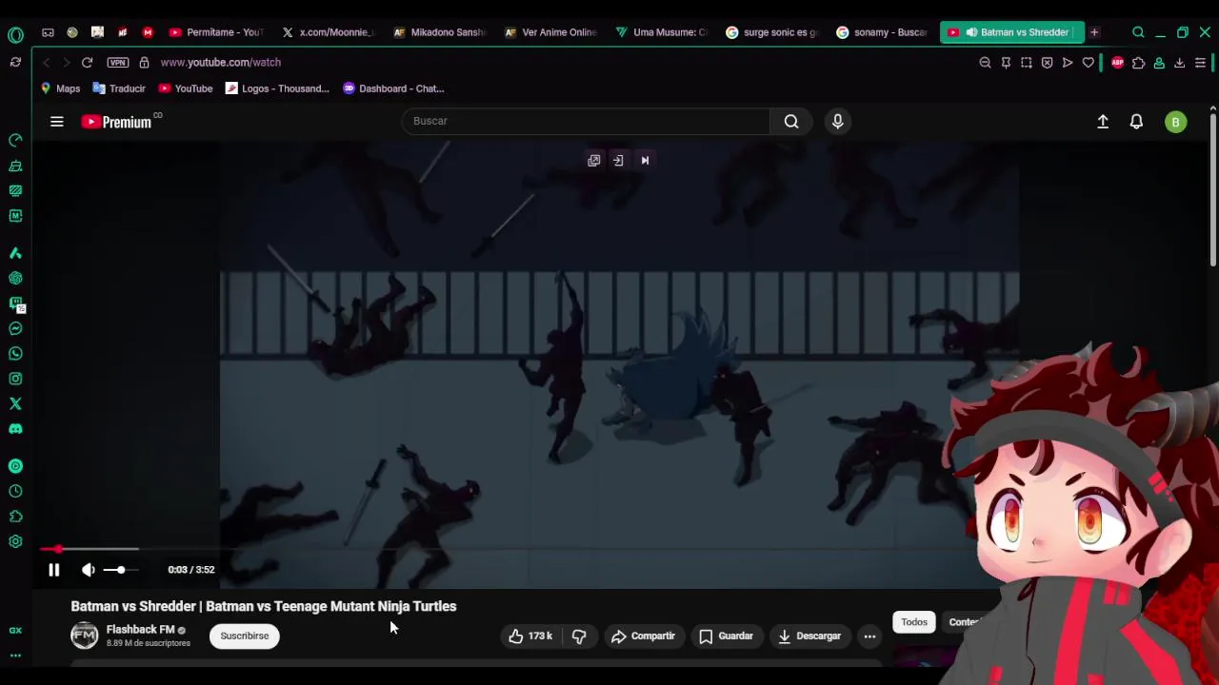Add a new tab

point(1094,32)
